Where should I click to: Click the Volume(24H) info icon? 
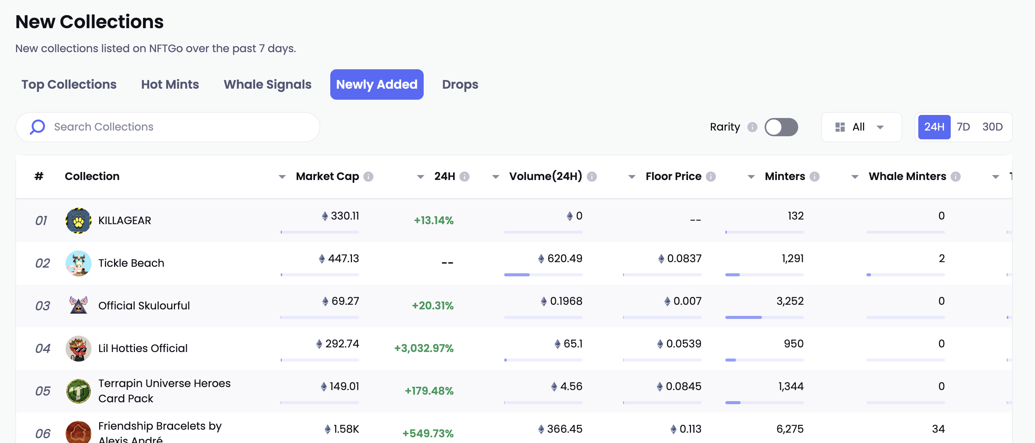point(591,176)
